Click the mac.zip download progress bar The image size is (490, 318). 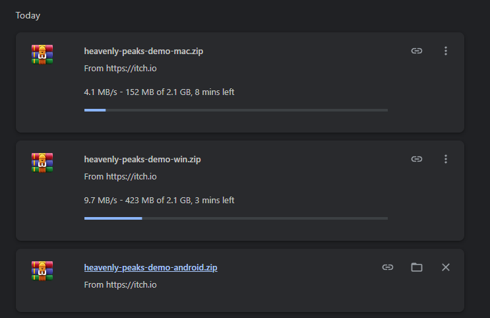coord(235,110)
